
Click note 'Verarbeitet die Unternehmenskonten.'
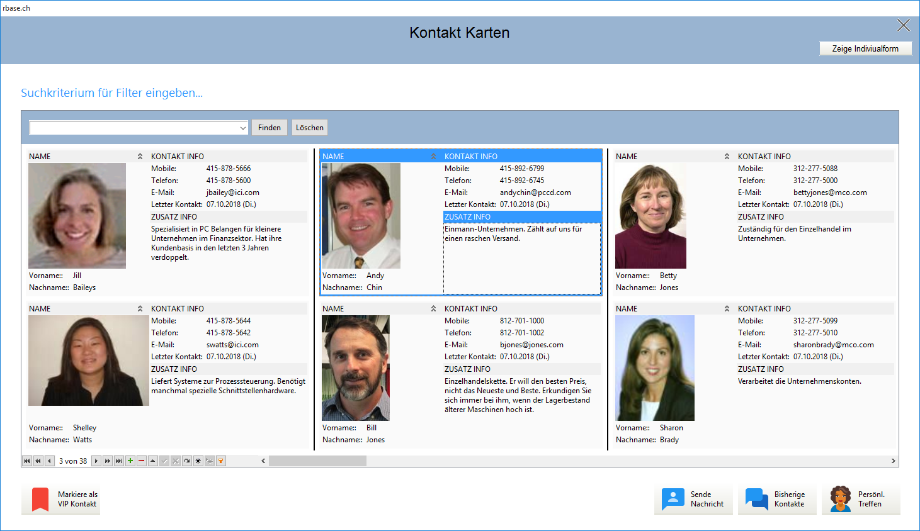(x=800, y=381)
